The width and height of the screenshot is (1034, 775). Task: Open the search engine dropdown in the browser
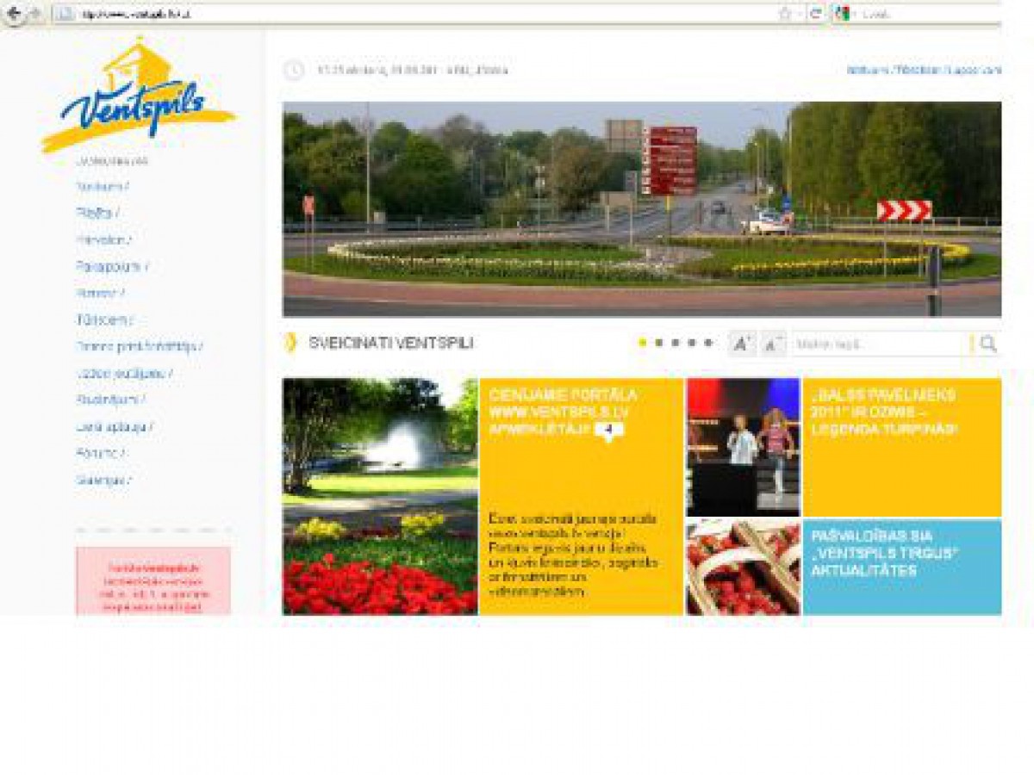(x=844, y=14)
